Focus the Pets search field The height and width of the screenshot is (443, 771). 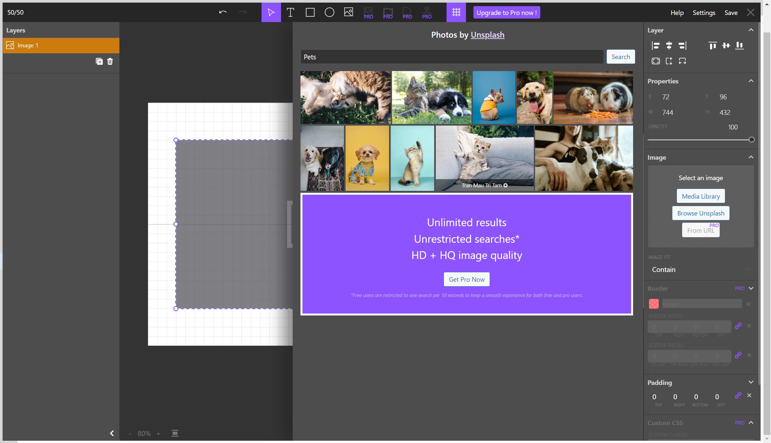[x=452, y=57]
